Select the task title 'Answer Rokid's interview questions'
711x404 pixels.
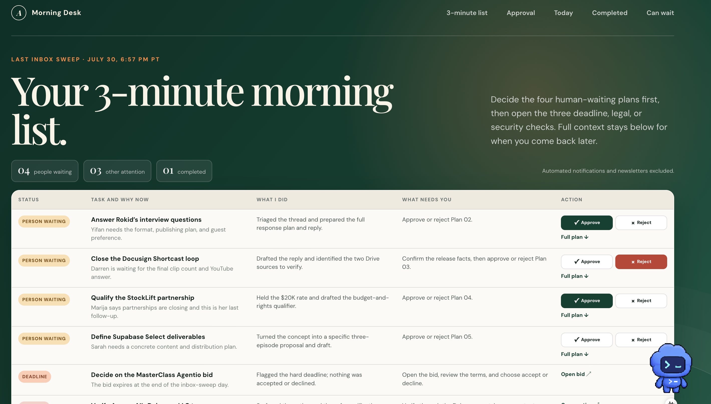[x=146, y=220]
